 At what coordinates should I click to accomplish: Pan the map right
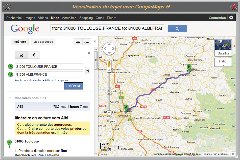click(x=113, y=49)
